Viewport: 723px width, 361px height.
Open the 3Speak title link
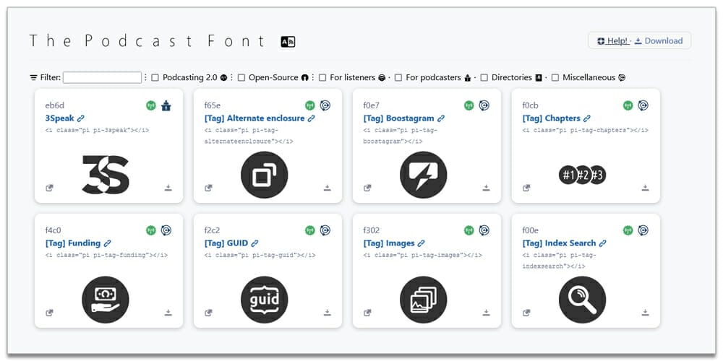(x=60, y=118)
